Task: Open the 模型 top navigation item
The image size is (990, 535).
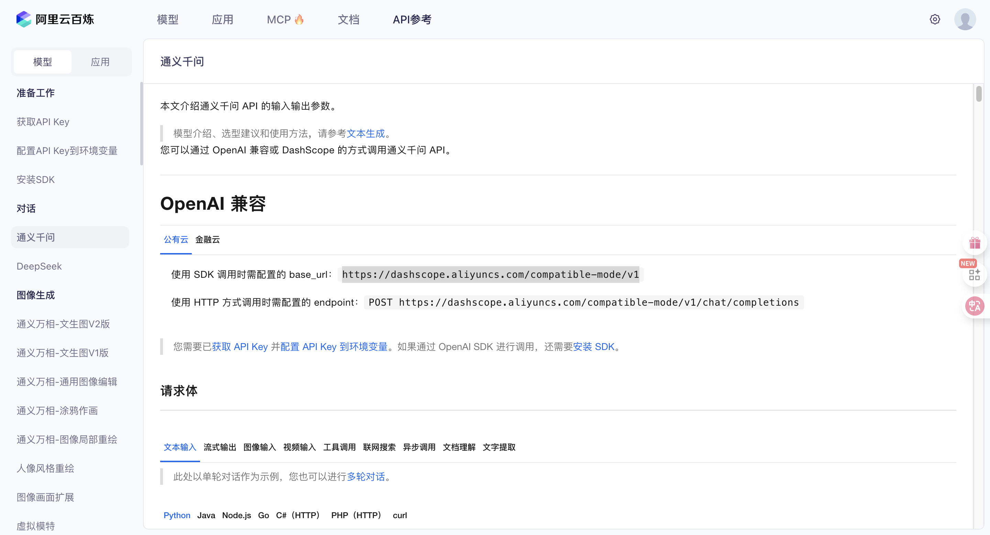Action: pos(167,19)
